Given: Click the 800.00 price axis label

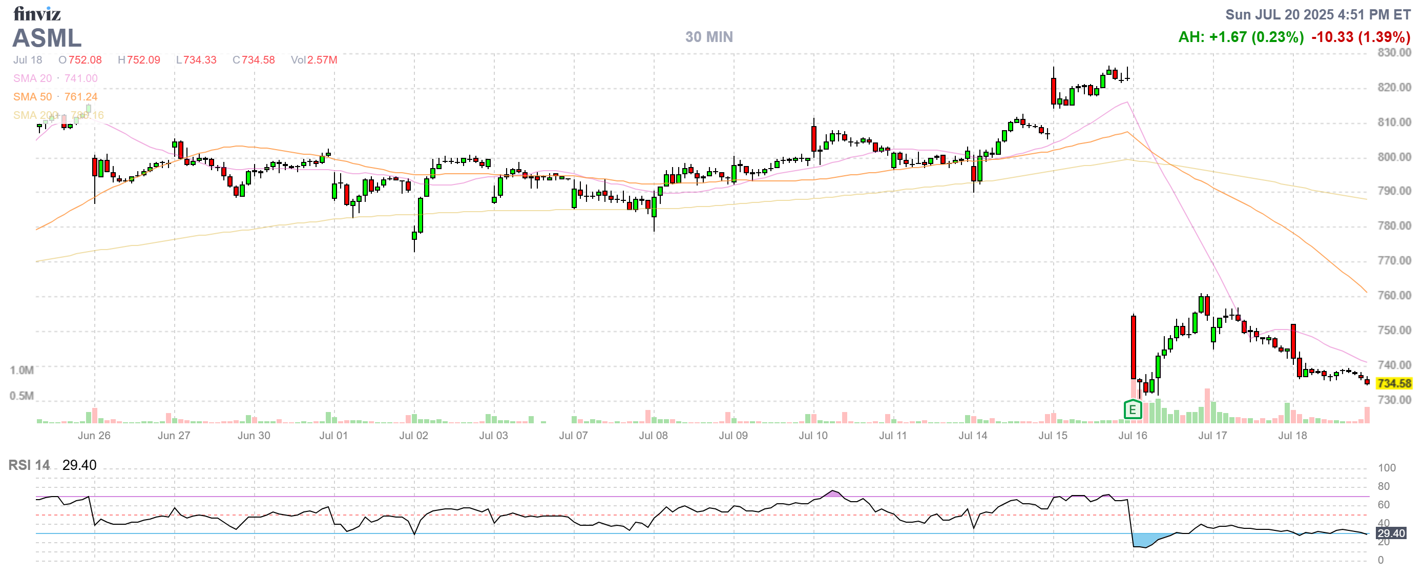Looking at the screenshot, I should pyautogui.click(x=1394, y=157).
